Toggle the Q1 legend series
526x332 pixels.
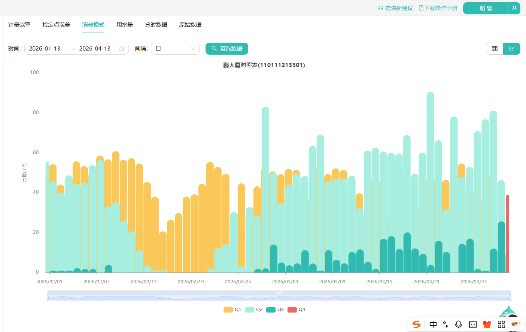pyautogui.click(x=232, y=310)
